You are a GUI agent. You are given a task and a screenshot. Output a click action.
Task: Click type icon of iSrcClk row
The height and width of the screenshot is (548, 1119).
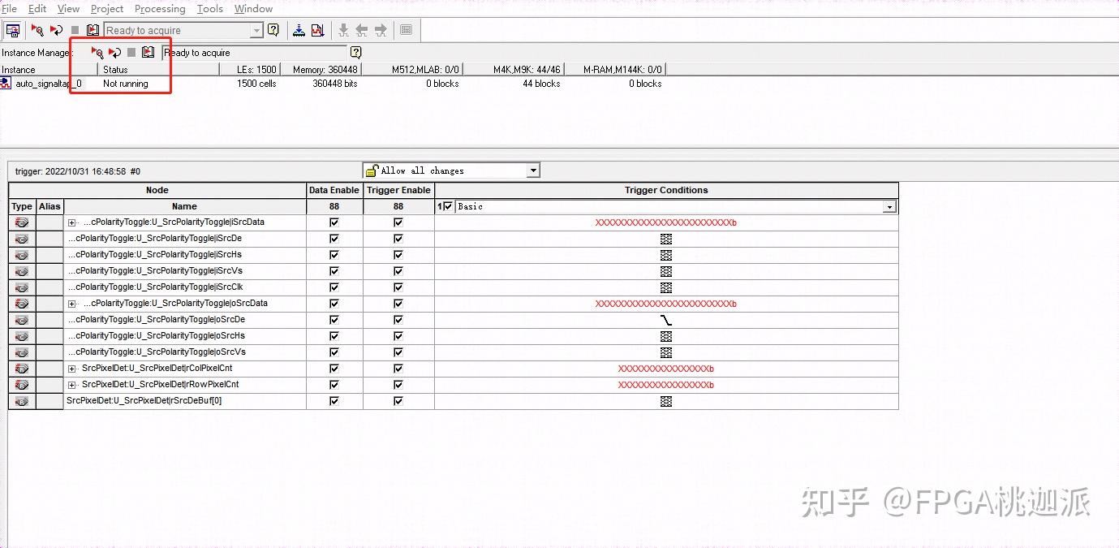click(x=22, y=287)
